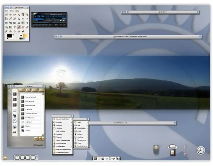Viewport: 213px width, 166px height.
Task: Launch Gnome Terminal from Entangle list
Action: [x=31, y=97]
